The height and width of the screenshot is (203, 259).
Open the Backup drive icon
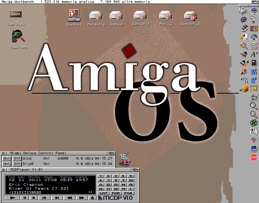[117, 19]
